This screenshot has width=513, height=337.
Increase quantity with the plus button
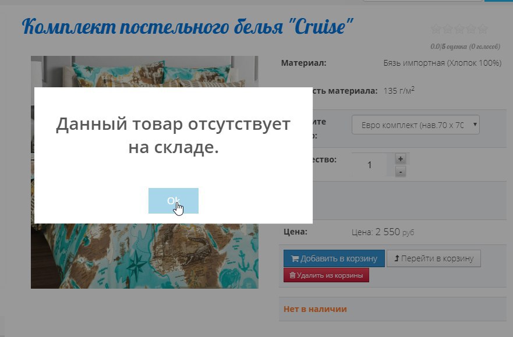pyautogui.click(x=401, y=159)
